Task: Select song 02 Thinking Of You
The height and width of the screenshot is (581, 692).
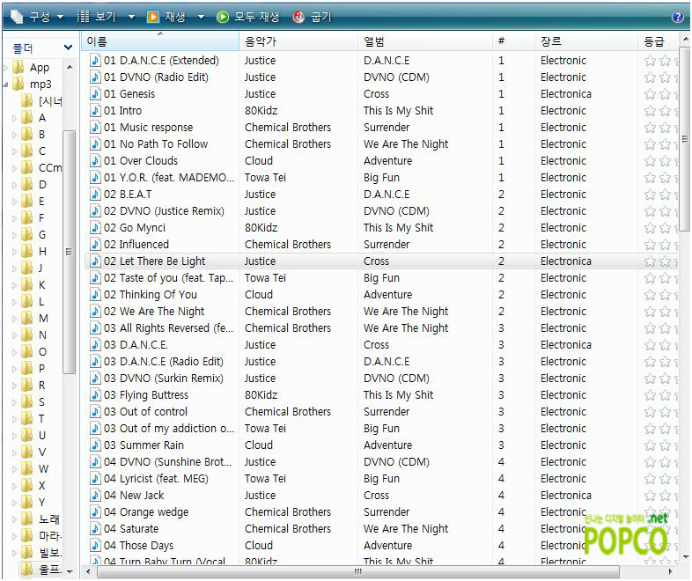Action: [150, 294]
